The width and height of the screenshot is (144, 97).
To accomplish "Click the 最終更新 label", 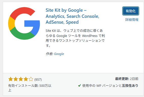I will pos(122,79).
